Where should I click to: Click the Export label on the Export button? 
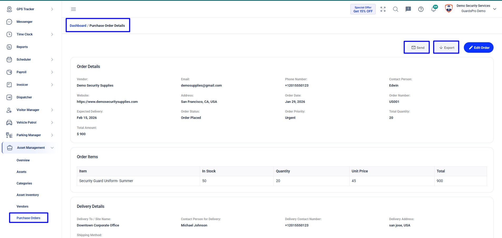(x=449, y=48)
